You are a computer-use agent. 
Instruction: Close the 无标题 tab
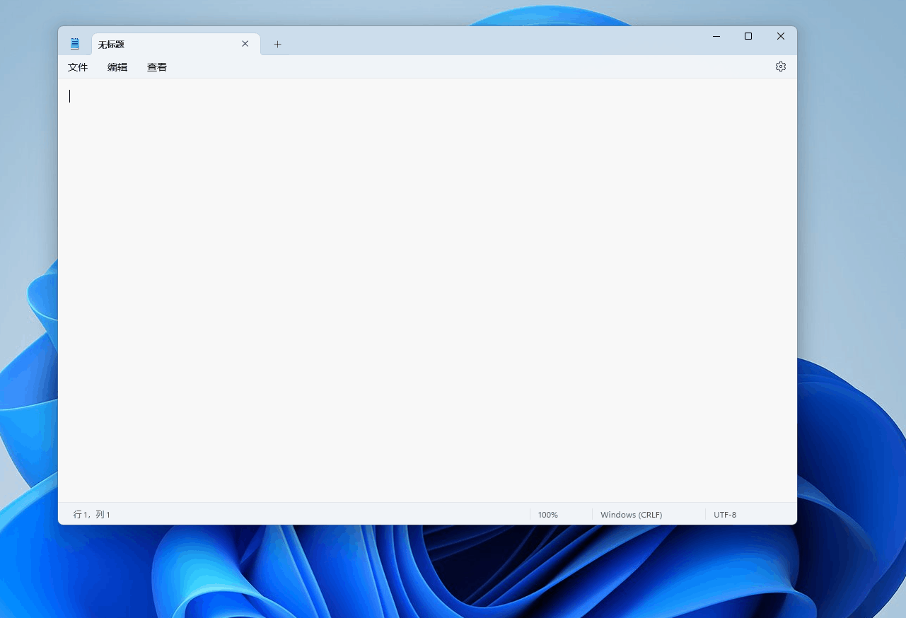(245, 44)
